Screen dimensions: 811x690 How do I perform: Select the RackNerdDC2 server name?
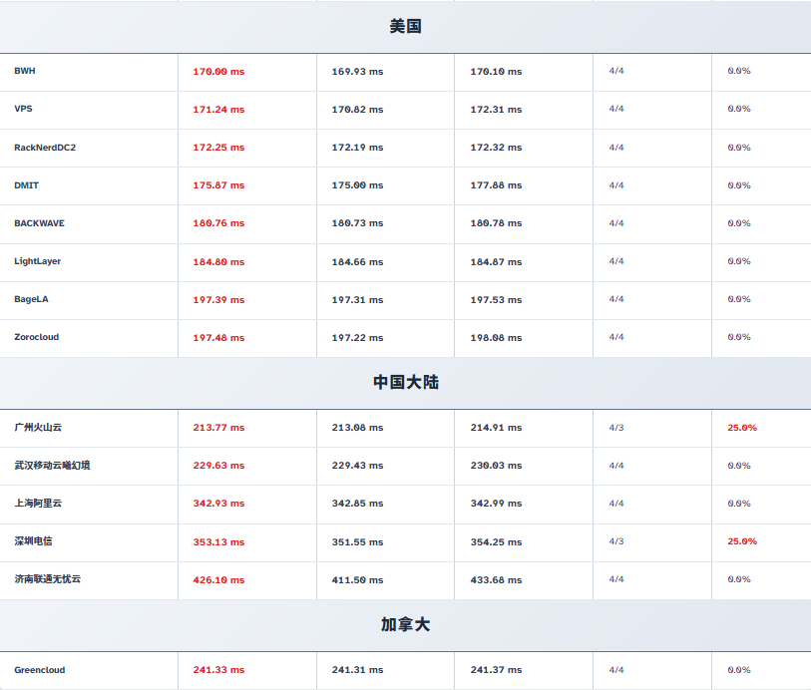coord(45,148)
